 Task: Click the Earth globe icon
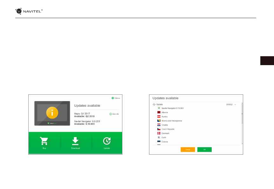(159, 138)
